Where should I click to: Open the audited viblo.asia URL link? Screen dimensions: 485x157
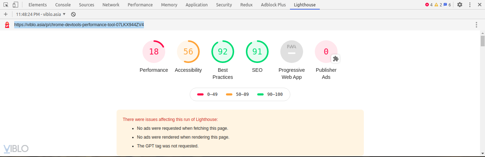point(79,25)
